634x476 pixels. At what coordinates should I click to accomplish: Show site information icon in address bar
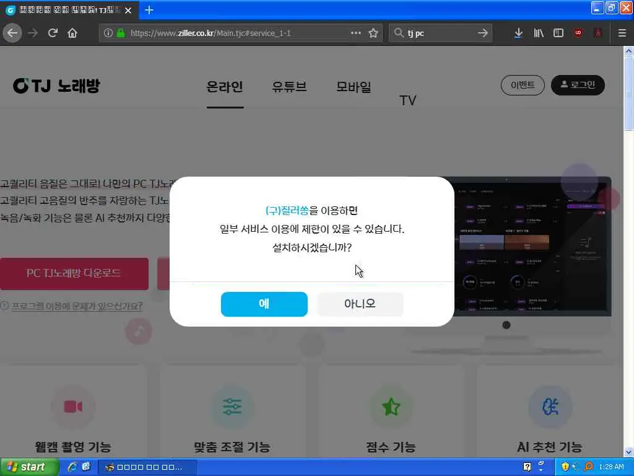(x=108, y=33)
